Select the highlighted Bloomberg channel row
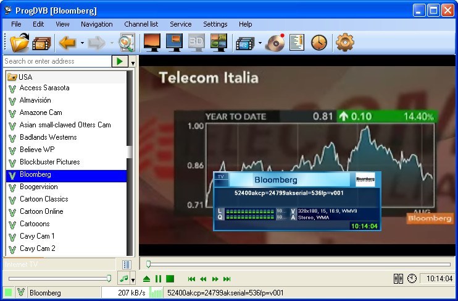 click(x=66, y=176)
